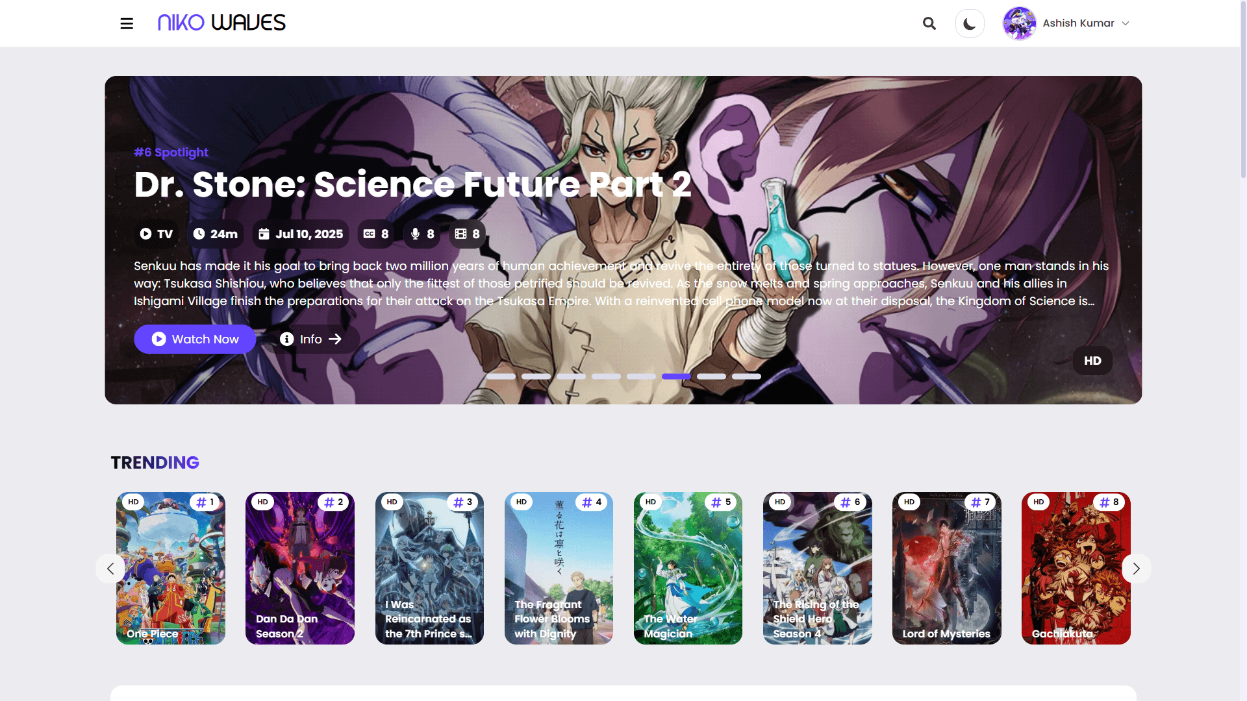Click the spotlight HD quality badge
Image resolution: width=1247 pixels, height=701 pixels.
click(x=1092, y=360)
